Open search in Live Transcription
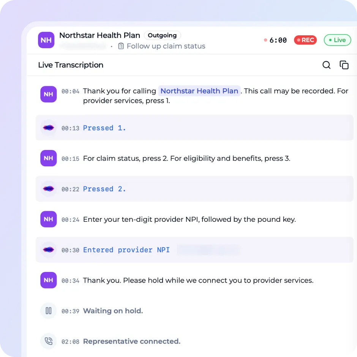357x357 pixels. point(326,65)
